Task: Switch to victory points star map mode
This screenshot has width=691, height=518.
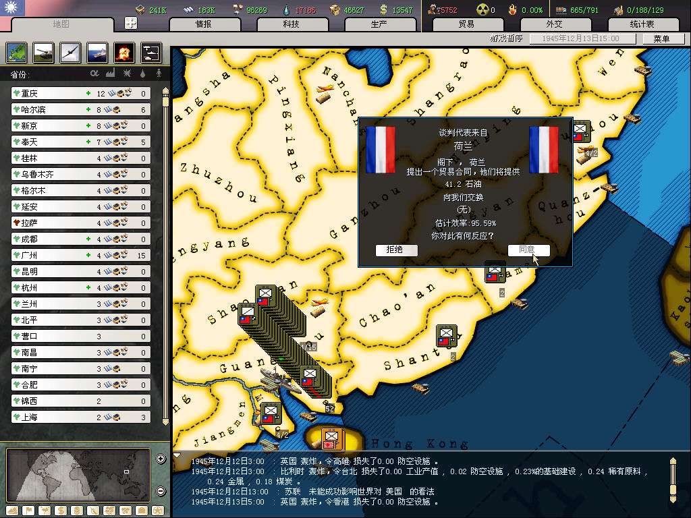Action: 158,511
